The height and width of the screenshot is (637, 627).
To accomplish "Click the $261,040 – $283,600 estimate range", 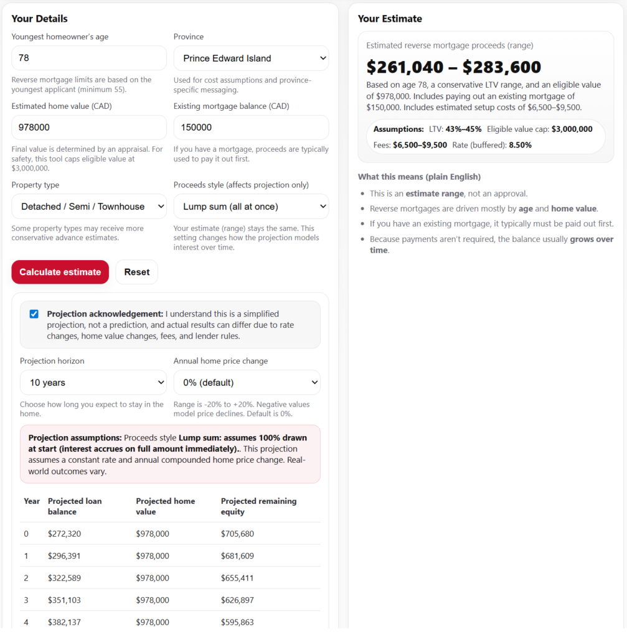I will pyautogui.click(x=453, y=67).
